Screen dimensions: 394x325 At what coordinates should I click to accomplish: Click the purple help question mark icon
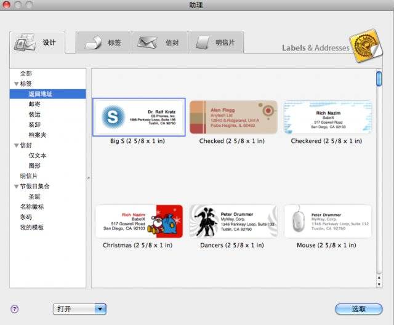coord(15,309)
